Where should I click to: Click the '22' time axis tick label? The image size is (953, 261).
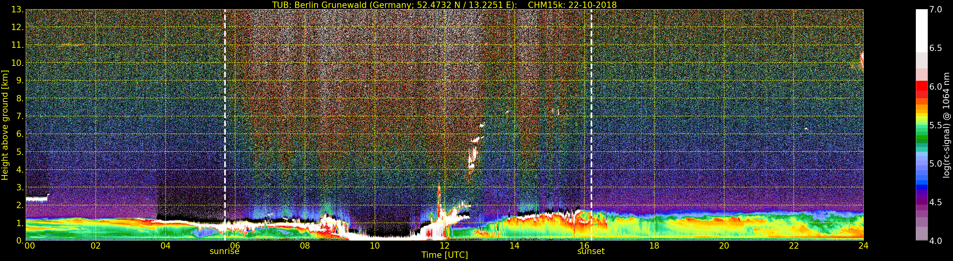pyautogui.click(x=794, y=245)
